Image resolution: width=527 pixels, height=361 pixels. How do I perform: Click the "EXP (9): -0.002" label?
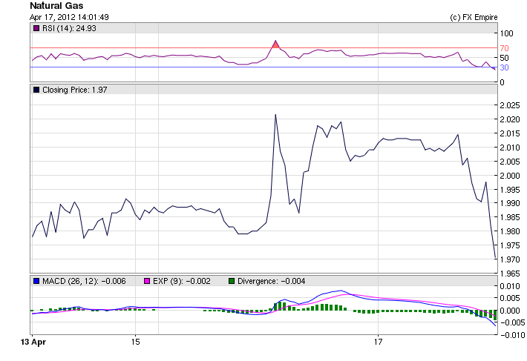click(x=182, y=281)
